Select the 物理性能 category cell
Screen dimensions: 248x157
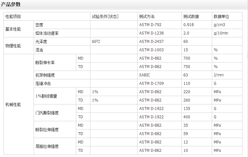click(13, 46)
